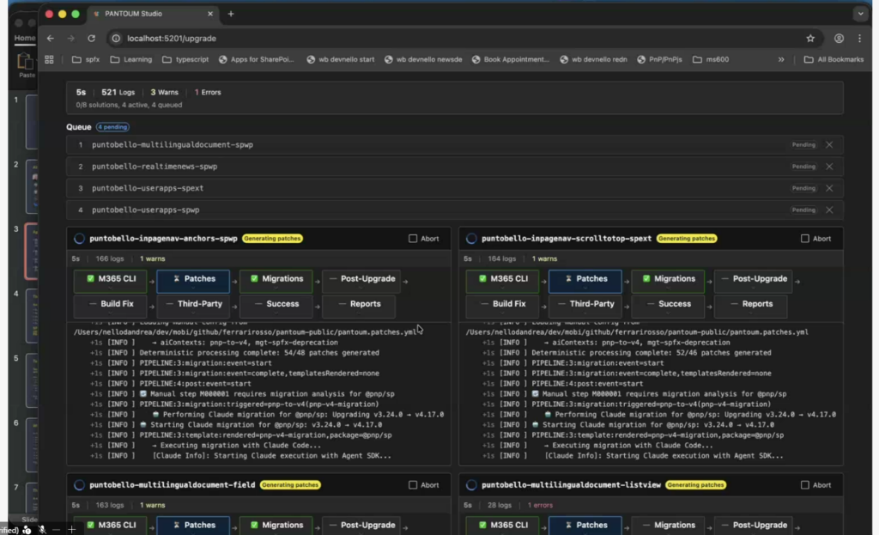
Task: Check Abort for puntobello-multilingualdocument-field
Action: click(x=413, y=485)
